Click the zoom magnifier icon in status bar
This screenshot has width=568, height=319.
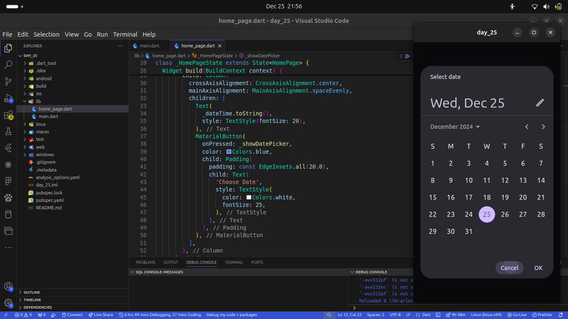(x=329, y=315)
